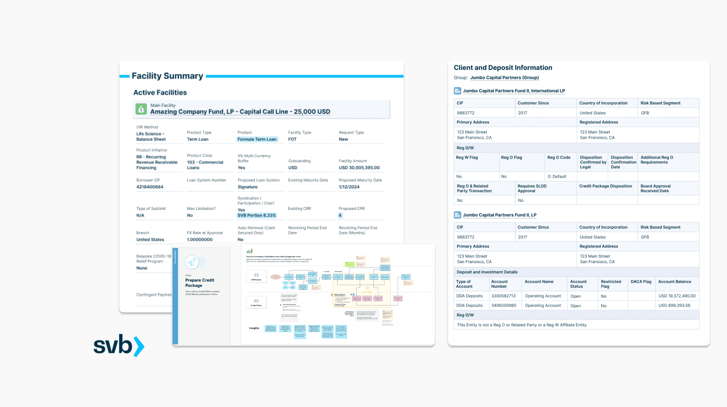The width and height of the screenshot is (727, 407).
Task: Click the Borrower CIF value 4218400684
Action: pyautogui.click(x=150, y=187)
